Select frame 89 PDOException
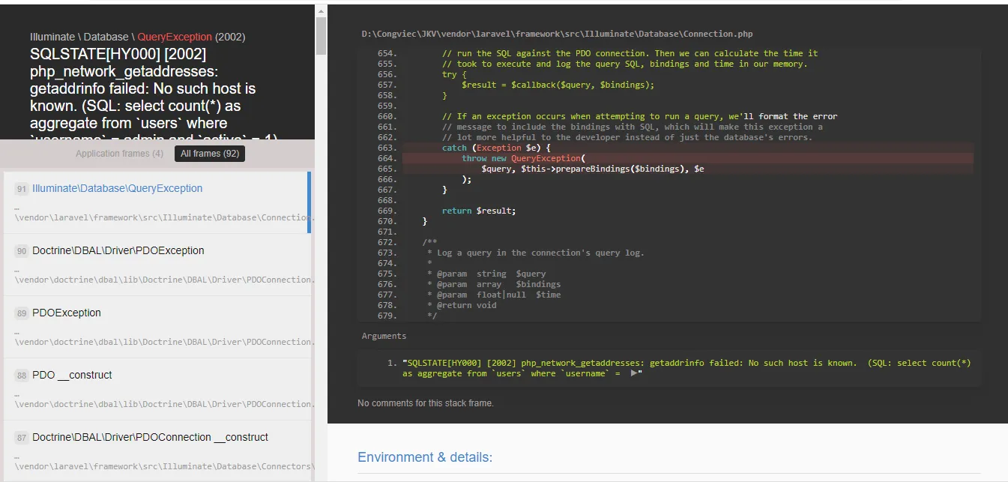This screenshot has width=1008, height=482. pyautogui.click(x=156, y=327)
